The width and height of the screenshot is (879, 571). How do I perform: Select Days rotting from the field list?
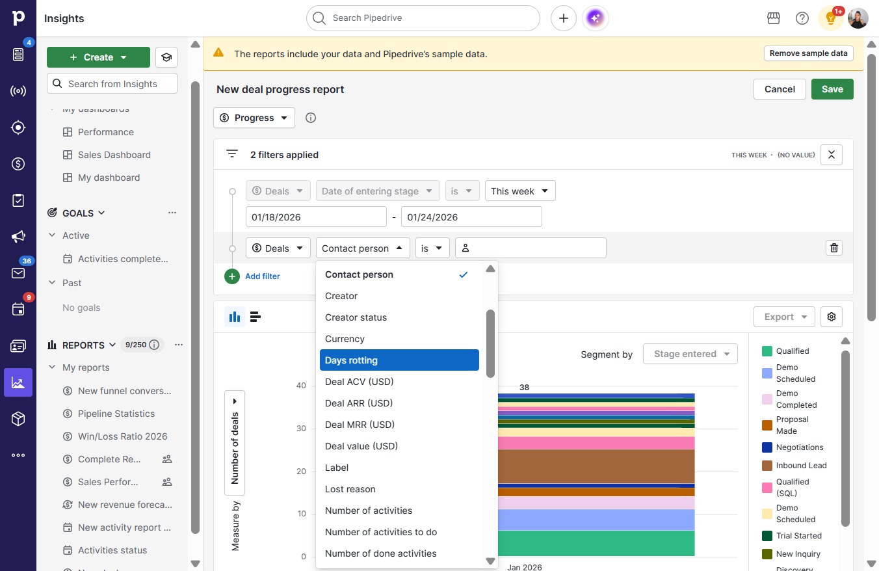point(399,360)
